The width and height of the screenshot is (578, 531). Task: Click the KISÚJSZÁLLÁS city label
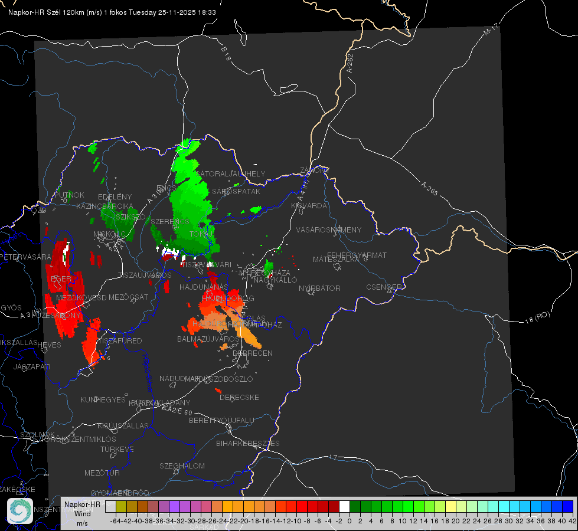[123, 426]
